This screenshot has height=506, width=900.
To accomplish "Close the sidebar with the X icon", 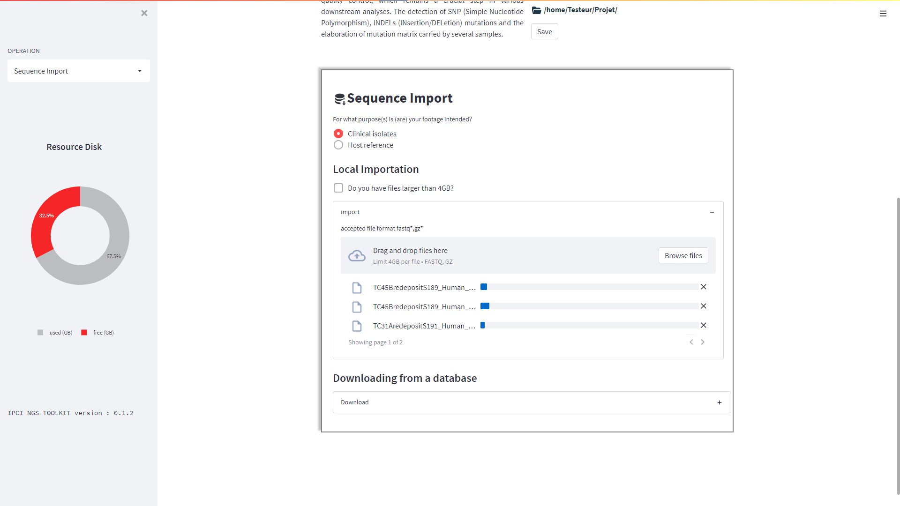I will pos(144,13).
